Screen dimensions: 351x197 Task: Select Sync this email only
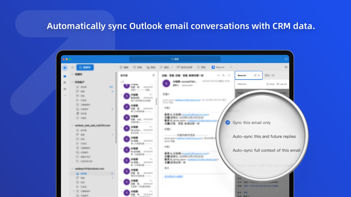248,123
